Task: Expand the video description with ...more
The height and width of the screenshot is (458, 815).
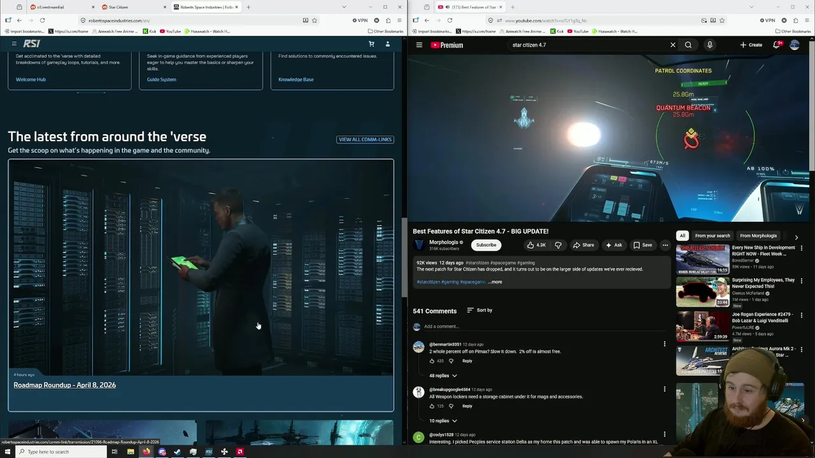Action: [x=495, y=282]
